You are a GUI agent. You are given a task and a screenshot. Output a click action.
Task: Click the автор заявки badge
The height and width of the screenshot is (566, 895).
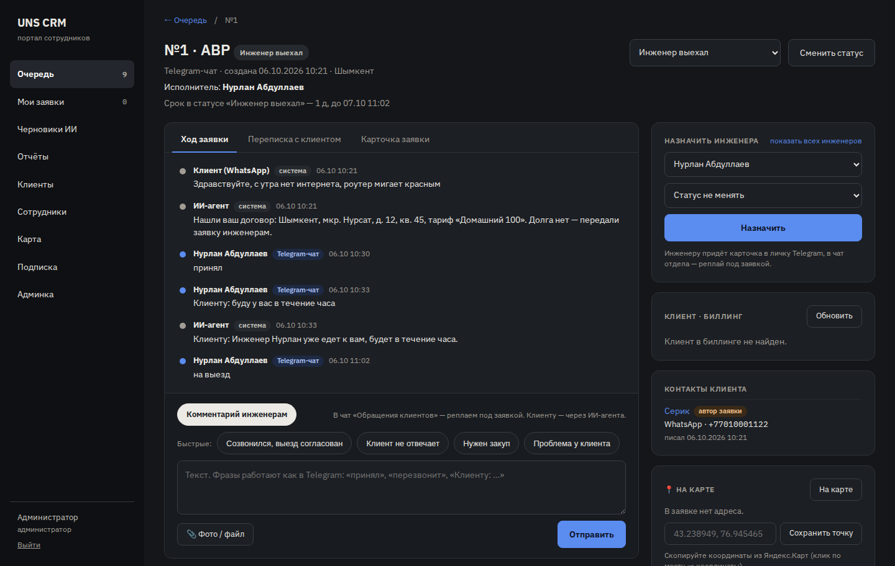coord(720,411)
